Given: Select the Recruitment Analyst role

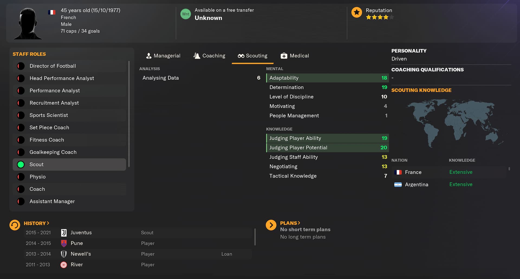Looking at the screenshot, I should [54, 103].
